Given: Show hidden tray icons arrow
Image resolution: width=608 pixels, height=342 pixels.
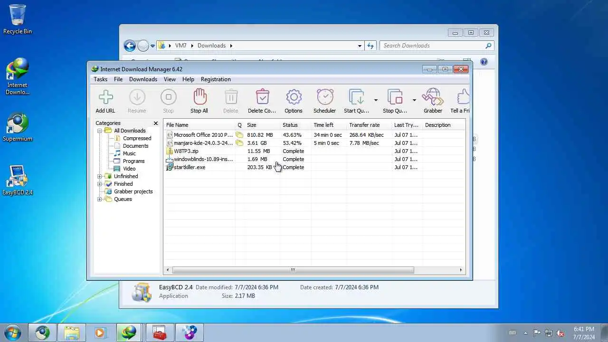Looking at the screenshot, I should pyautogui.click(x=525, y=333).
